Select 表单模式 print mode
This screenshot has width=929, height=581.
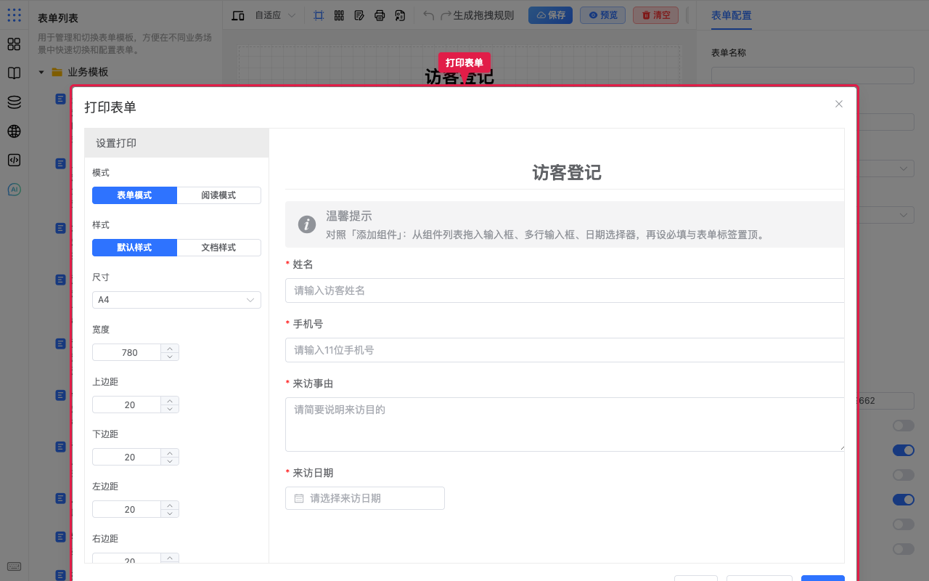134,195
